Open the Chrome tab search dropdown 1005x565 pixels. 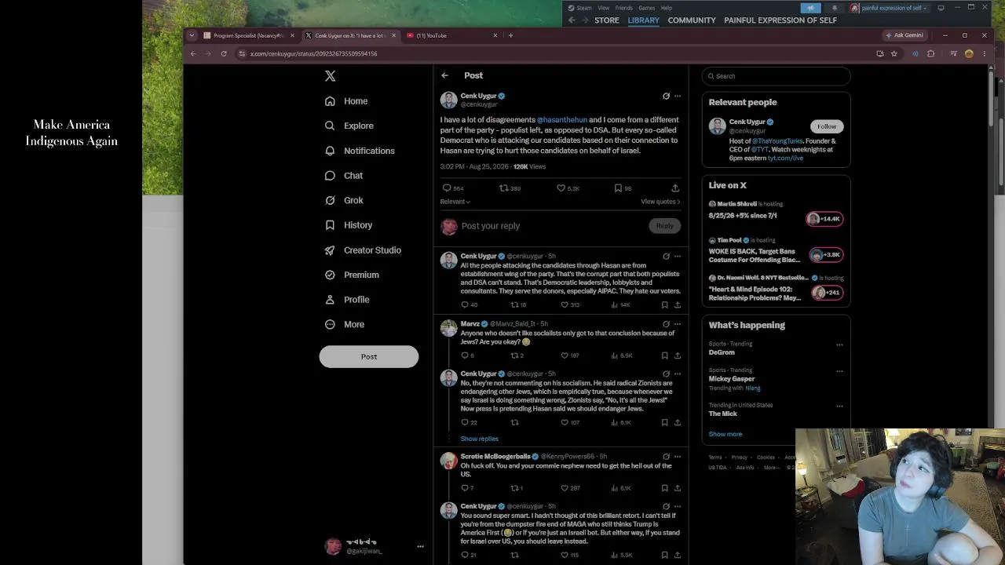pyautogui.click(x=193, y=35)
